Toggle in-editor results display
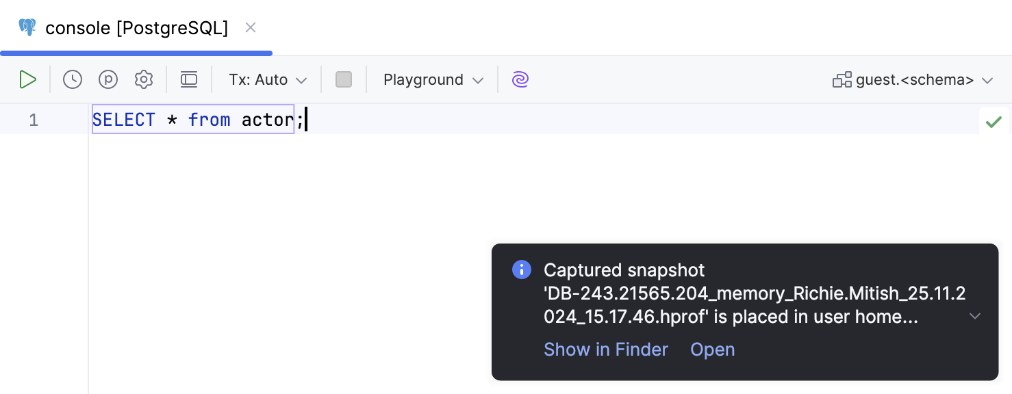 coord(189,79)
